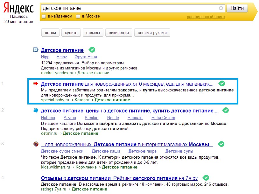This screenshot has width=259, height=194.
Task: Select the 'википедия' query suggestion
Action: coord(119,32)
